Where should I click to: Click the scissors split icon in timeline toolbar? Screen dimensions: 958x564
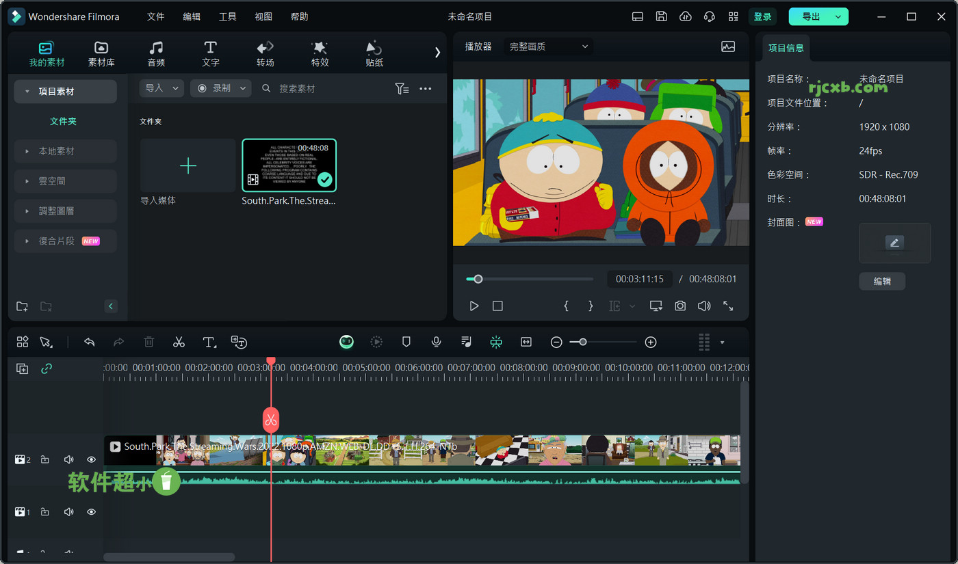pyautogui.click(x=179, y=342)
